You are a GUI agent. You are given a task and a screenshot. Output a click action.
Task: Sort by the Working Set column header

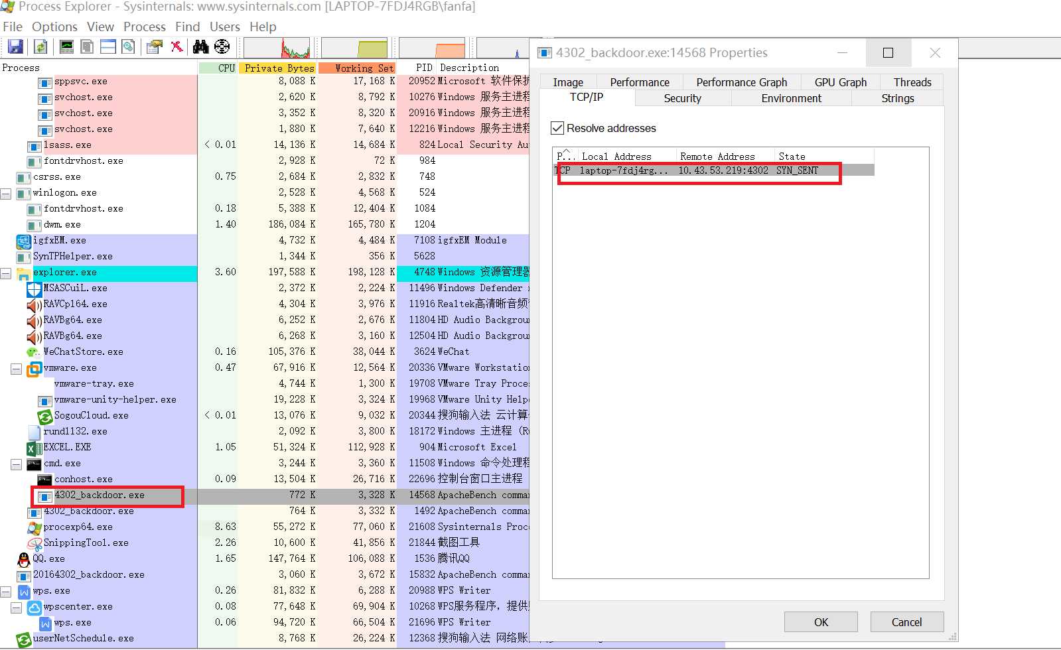coord(357,68)
